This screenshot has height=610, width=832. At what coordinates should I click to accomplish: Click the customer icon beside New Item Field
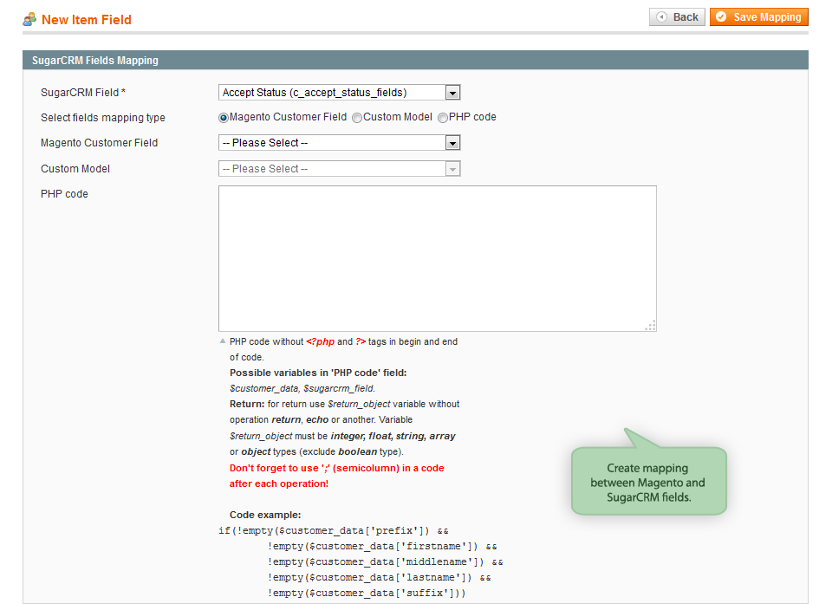[x=29, y=20]
